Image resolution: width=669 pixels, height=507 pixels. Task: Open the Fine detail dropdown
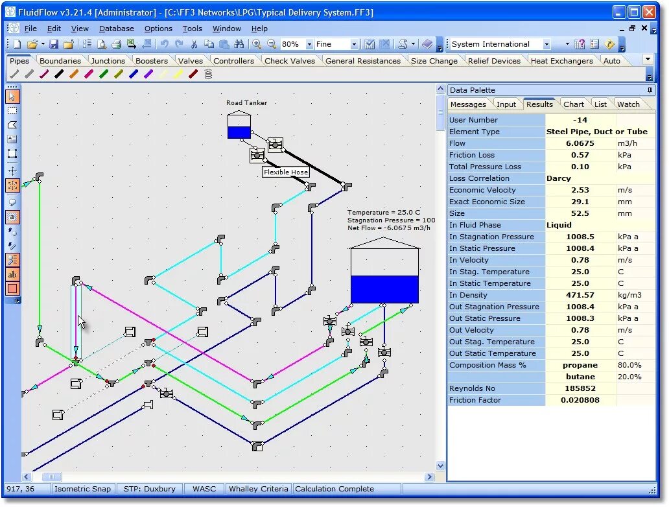click(x=355, y=43)
